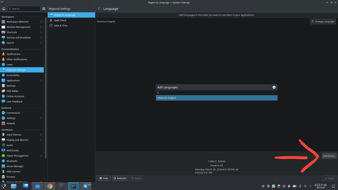Expand hidden system tray icons
The width and height of the screenshot is (338, 190).
[x=310, y=186]
